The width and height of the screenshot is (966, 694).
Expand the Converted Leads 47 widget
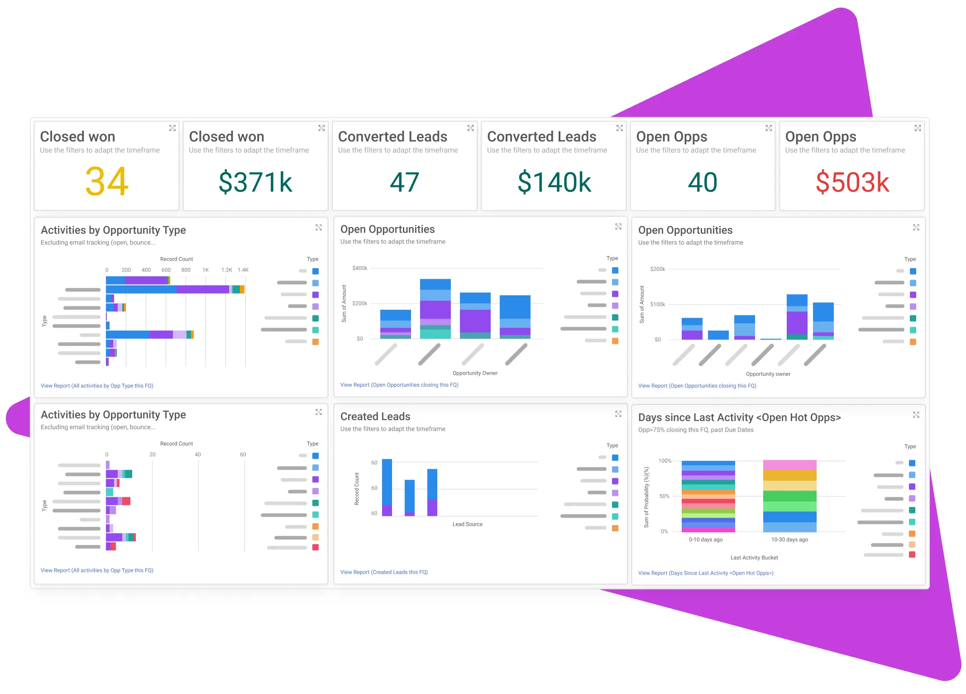pyautogui.click(x=470, y=128)
